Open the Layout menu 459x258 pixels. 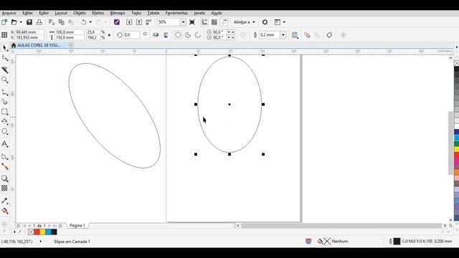point(61,13)
